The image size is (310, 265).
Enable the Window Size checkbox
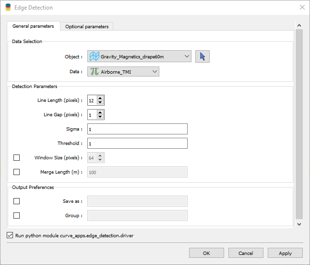pos(17,158)
